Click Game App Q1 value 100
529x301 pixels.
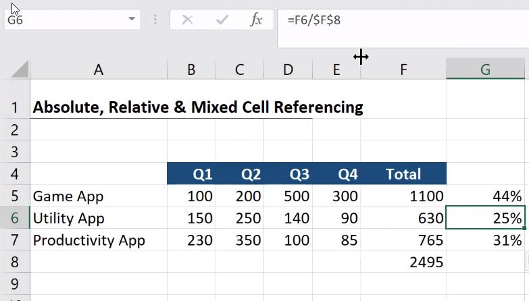(x=191, y=196)
